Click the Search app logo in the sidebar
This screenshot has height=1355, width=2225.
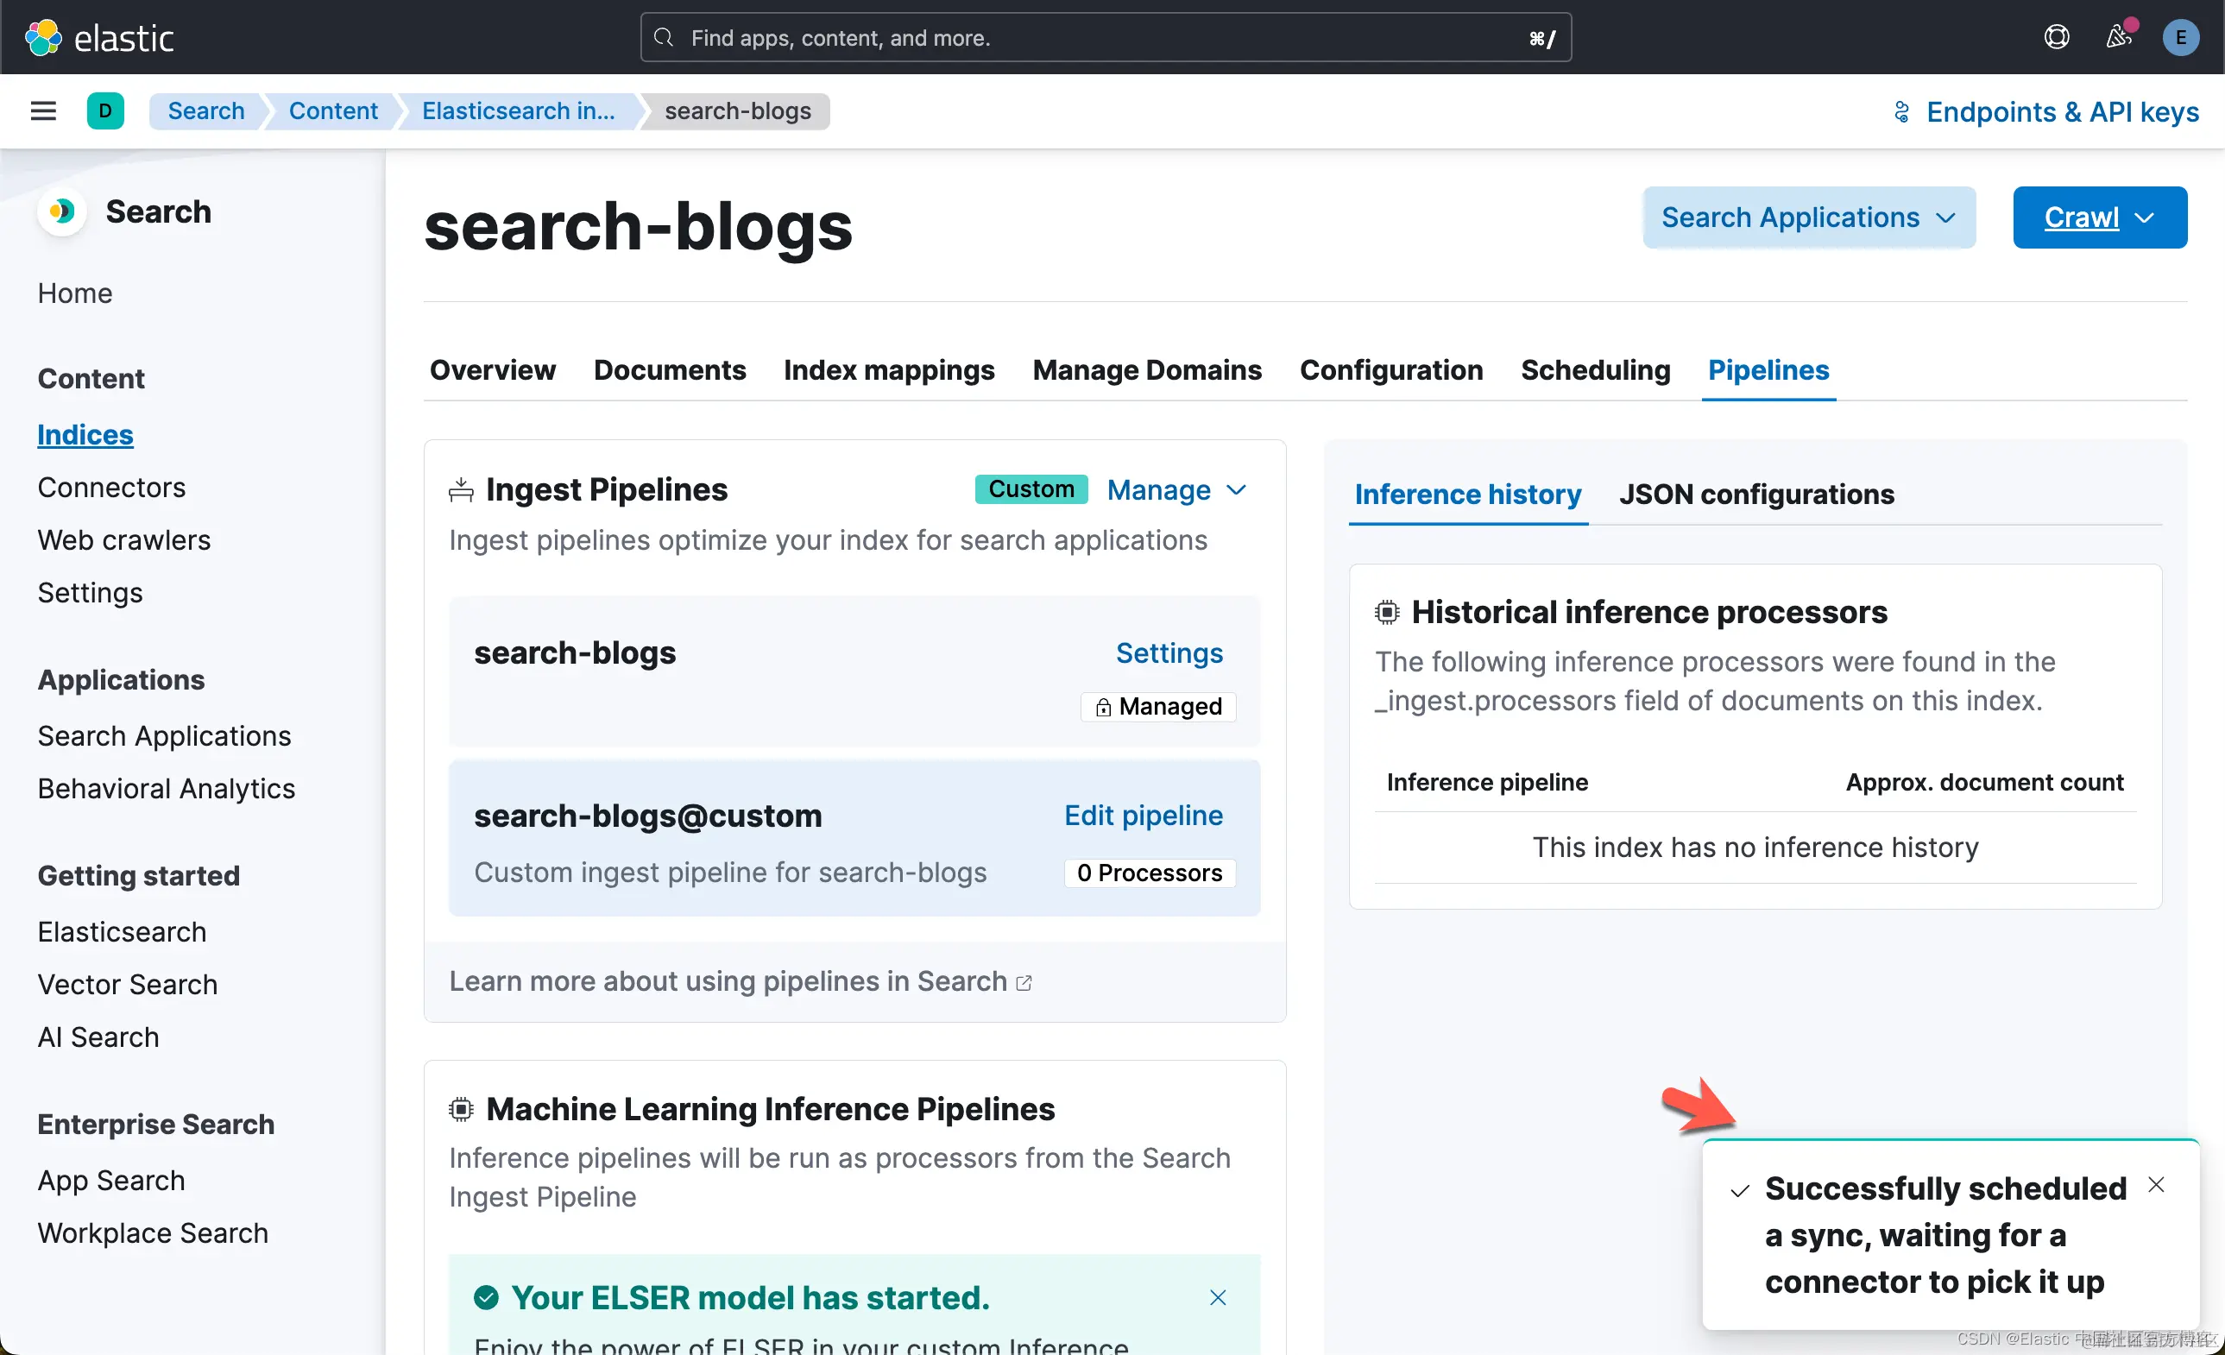(x=62, y=211)
